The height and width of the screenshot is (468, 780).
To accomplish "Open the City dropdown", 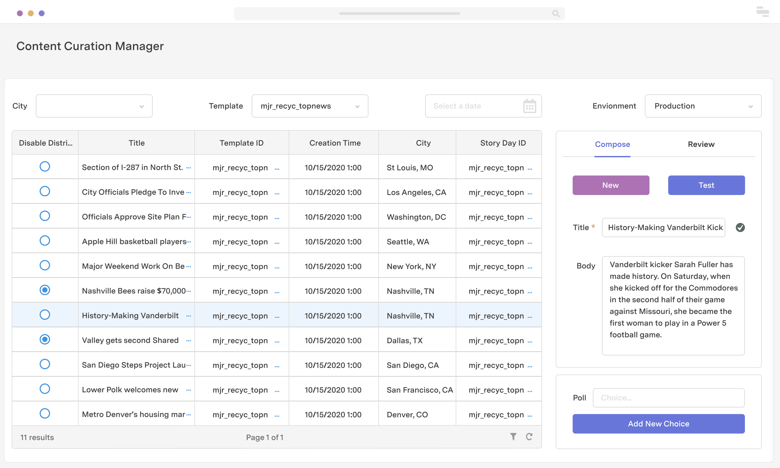I will tap(94, 106).
